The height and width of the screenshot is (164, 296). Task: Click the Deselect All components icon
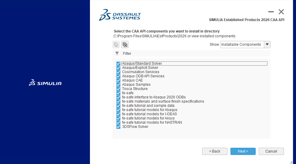point(125,45)
